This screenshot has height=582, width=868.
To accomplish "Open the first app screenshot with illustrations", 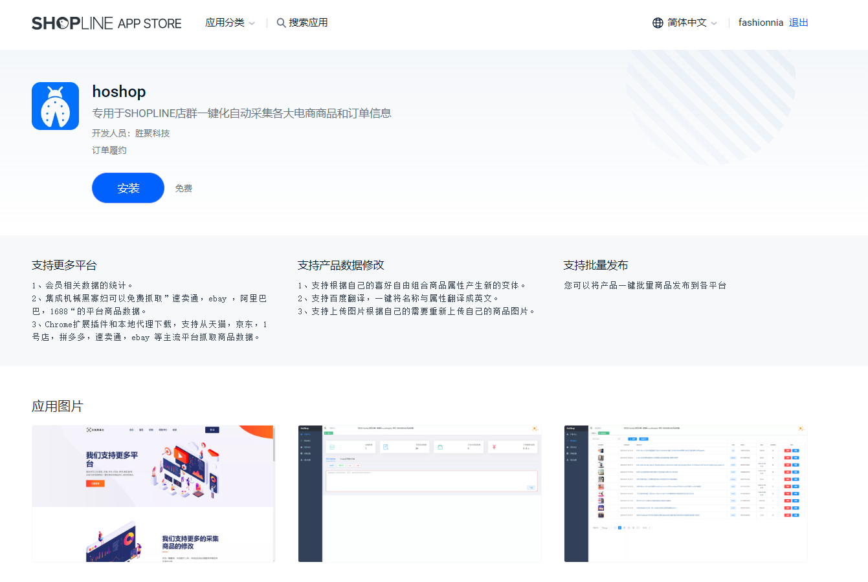I will [x=153, y=493].
